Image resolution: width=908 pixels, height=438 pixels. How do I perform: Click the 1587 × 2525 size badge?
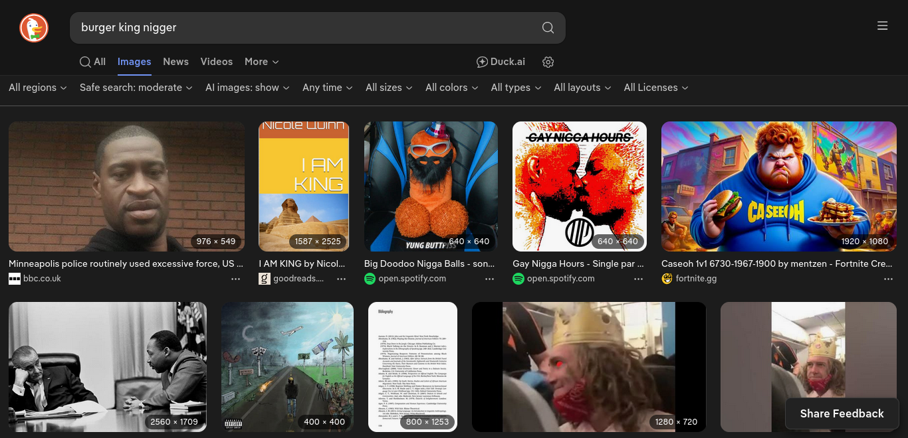tap(318, 242)
